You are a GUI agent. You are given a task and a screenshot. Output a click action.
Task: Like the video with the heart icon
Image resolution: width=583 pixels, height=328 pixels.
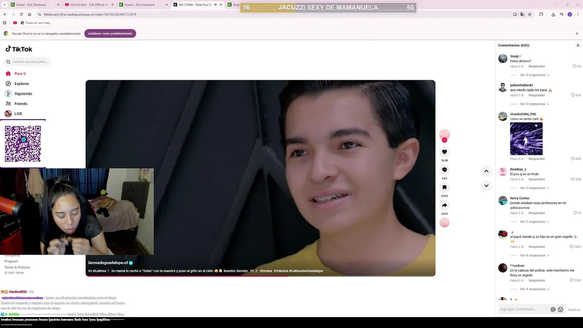pyautogui.click(x=445, y=152)
